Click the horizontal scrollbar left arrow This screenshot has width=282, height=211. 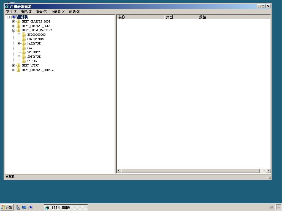pyautogui.click(x=119, y=171)
